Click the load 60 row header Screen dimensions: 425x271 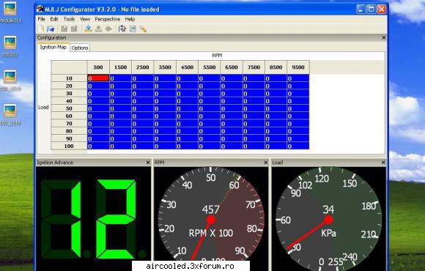69,116
